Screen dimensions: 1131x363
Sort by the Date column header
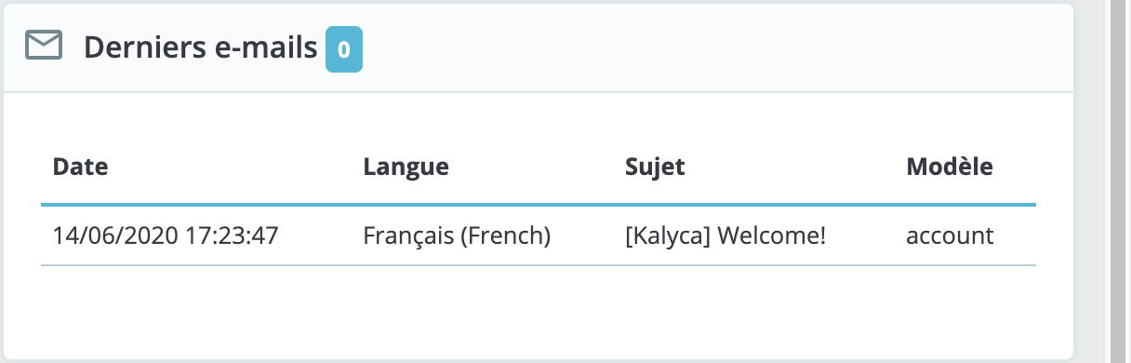pos(81,168)
